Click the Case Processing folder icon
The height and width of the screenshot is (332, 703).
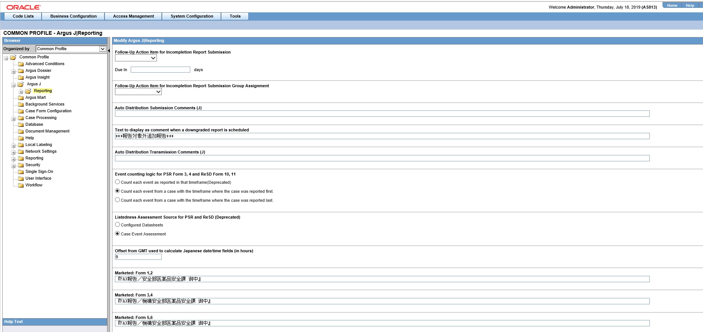tap(21, 118)
